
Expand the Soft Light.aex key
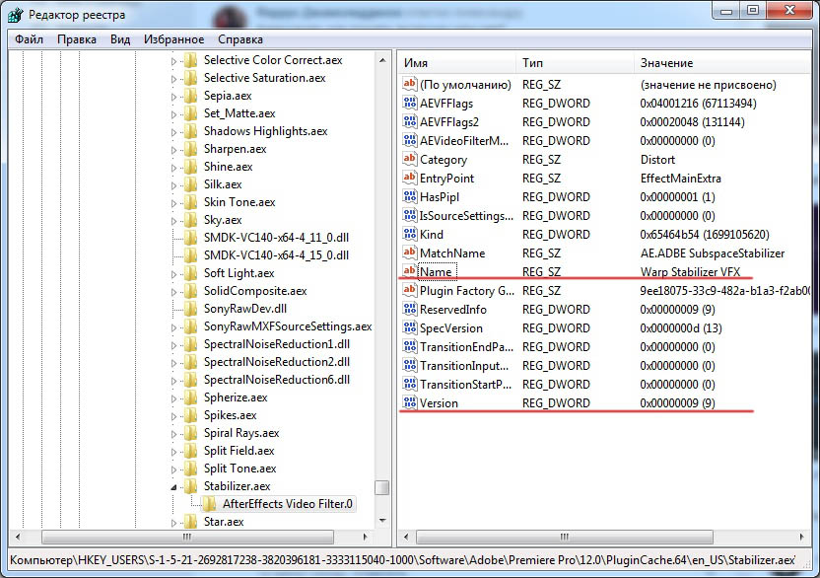click(173, 274)
